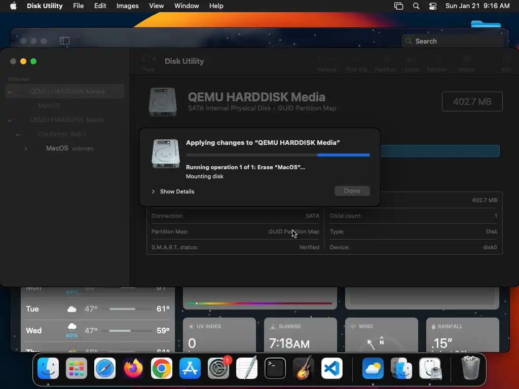Launch Google Chrome from the Dock
The image size is (519, 389).
pyautogui.click(x=162, y=368)
